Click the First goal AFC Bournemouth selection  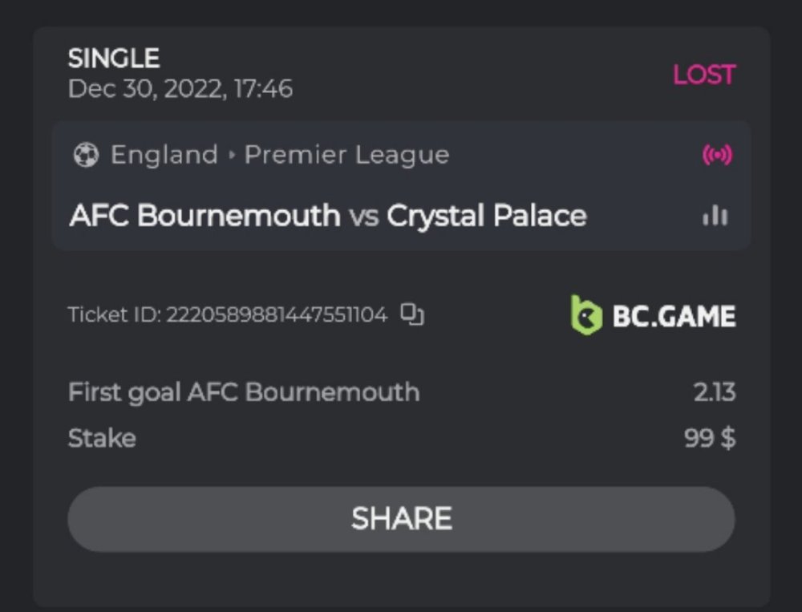coord(244,392)
